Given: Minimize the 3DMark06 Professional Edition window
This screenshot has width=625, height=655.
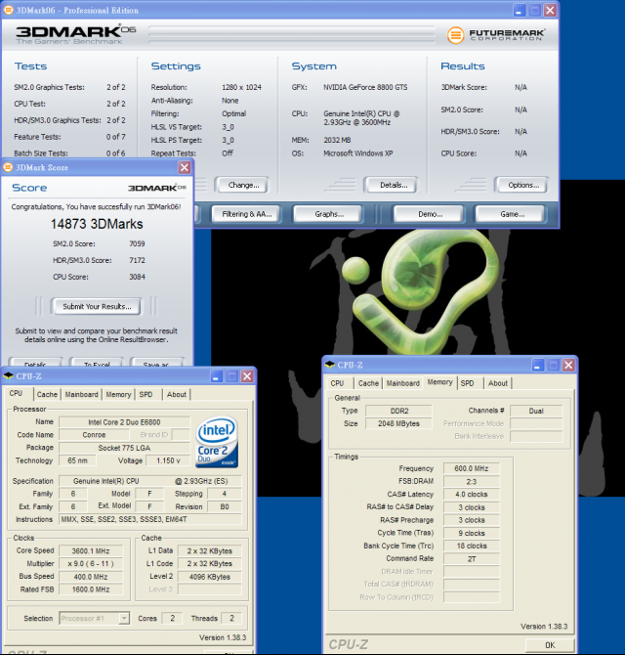Looking at the screenshot, I should point(519,10).
